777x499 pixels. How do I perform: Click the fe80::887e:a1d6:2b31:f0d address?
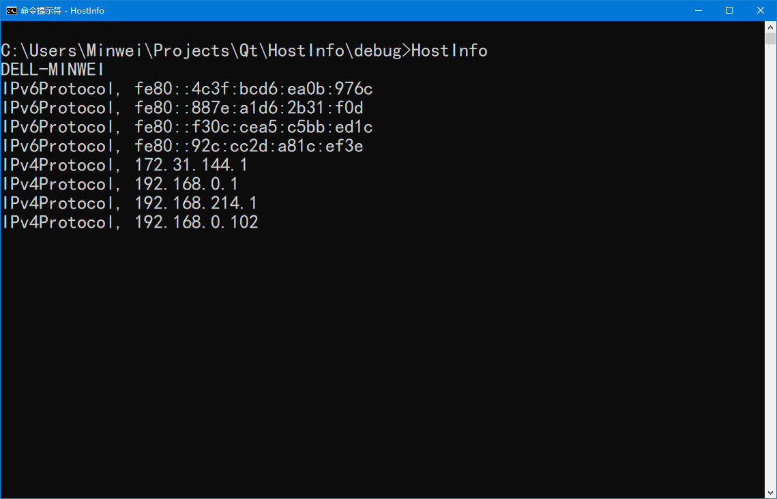pos(249,108)
